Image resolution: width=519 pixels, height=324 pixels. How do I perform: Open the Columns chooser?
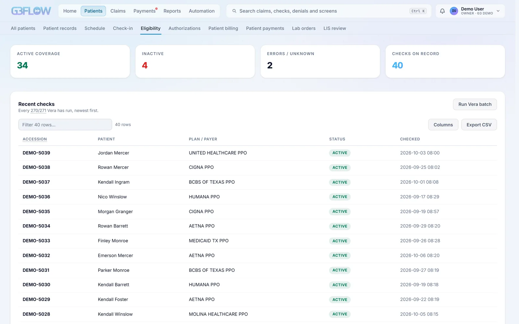click(443, 125)
